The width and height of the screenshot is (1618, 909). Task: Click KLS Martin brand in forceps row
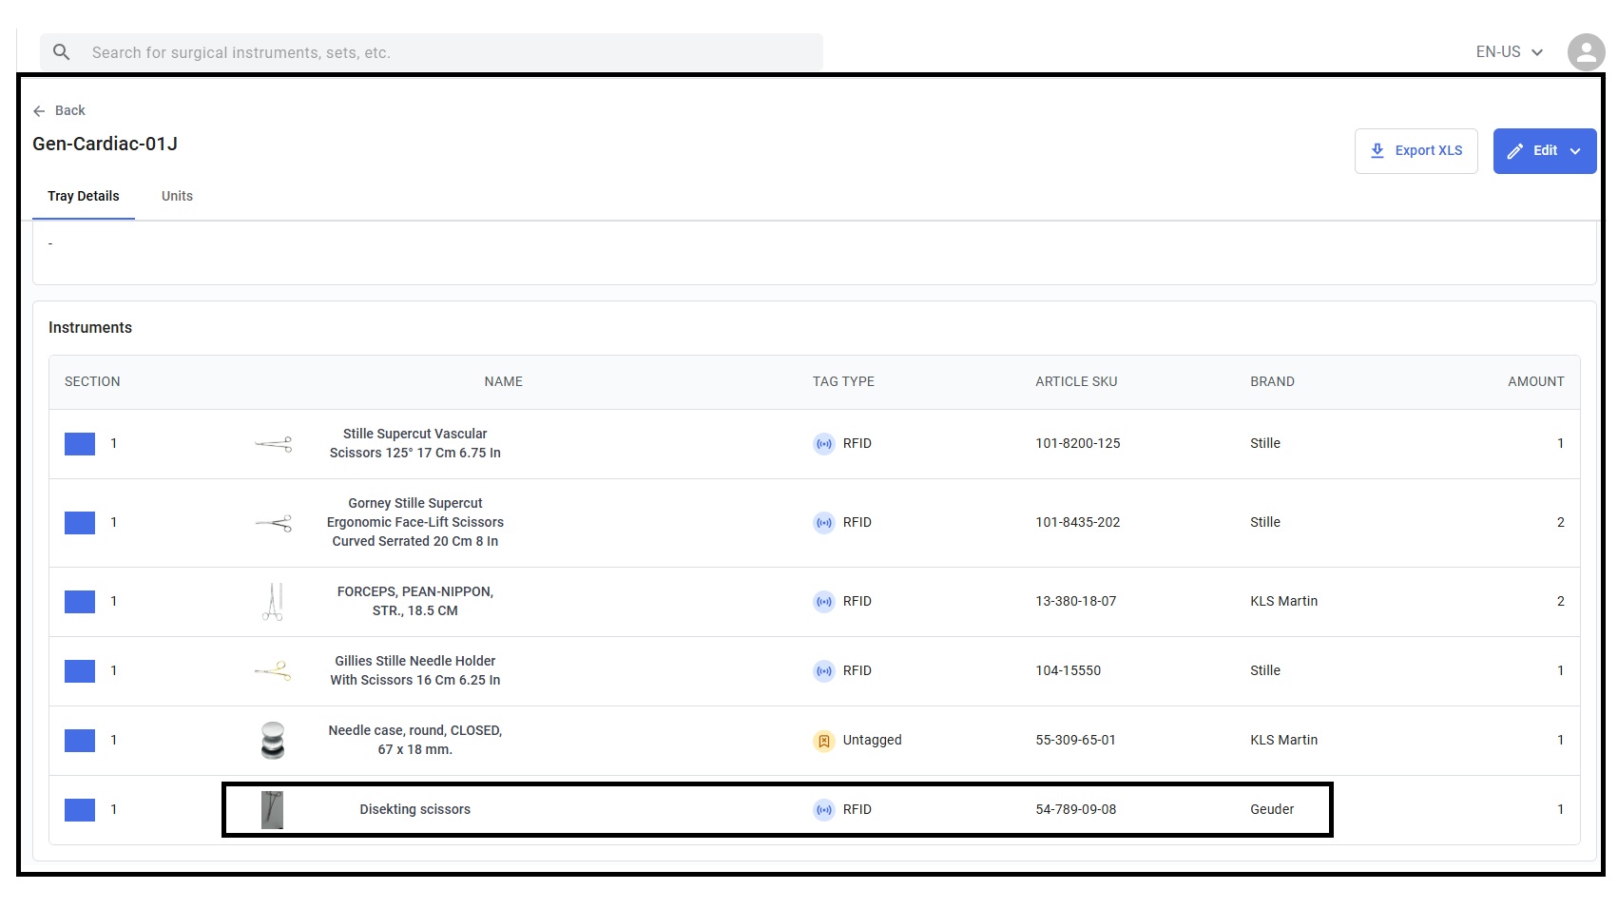[x=1284, y=601]
